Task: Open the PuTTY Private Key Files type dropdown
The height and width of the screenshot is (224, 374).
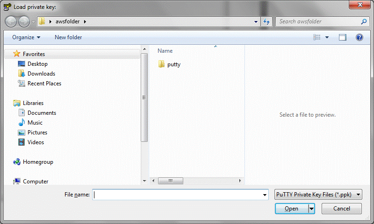Action: point(318,195)
